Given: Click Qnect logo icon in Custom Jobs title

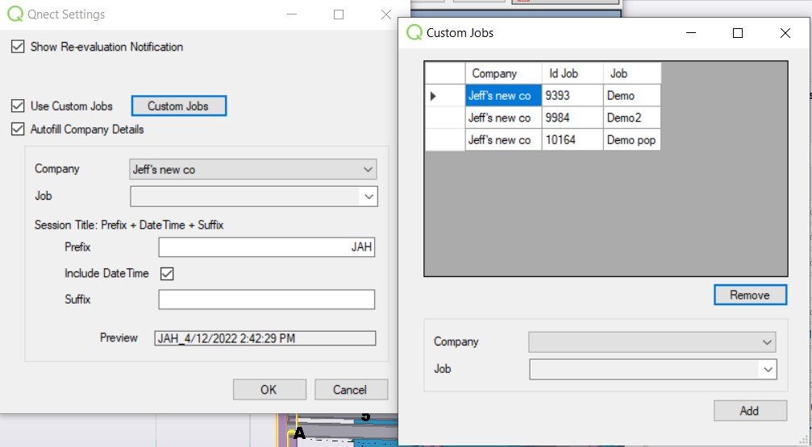Looking at the screenshot, I should click(414, 32).
